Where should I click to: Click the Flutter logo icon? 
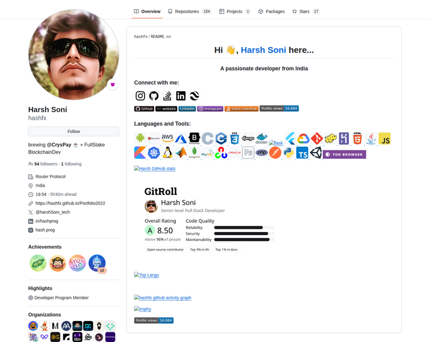point(290,139)
